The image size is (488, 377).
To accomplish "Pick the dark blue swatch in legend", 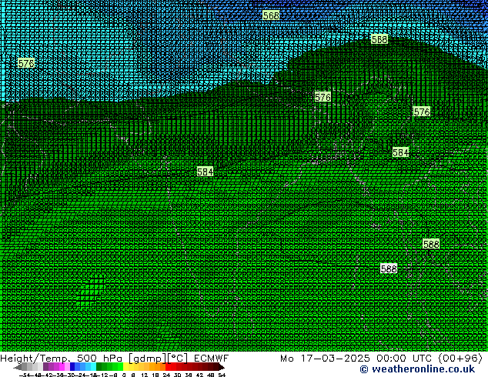I will point(72,367).
